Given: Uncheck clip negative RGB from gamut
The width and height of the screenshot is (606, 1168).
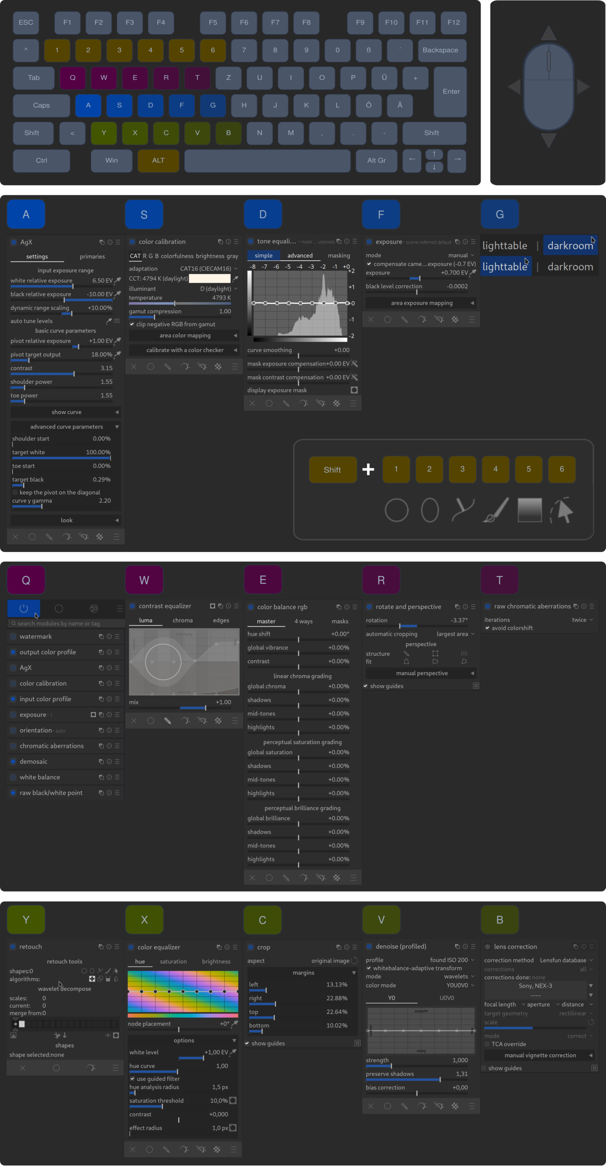Looking at the screenshot, I should 132,324.
